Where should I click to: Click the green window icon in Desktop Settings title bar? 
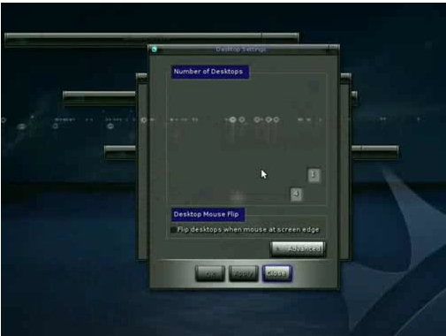[x=155, y=50]
